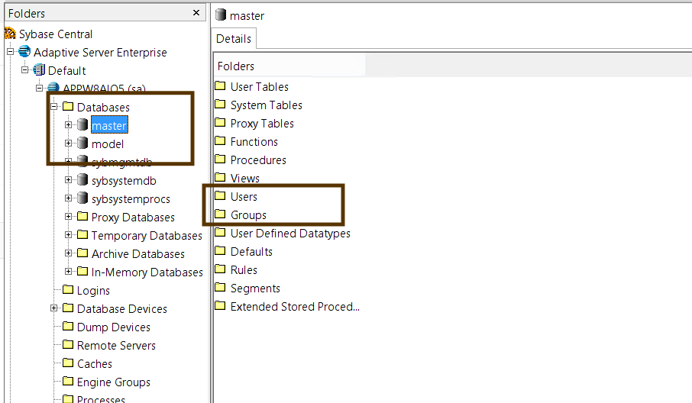Click the Users folder icon in details
This screenshot has width=692, height=403.
point(220,195)
